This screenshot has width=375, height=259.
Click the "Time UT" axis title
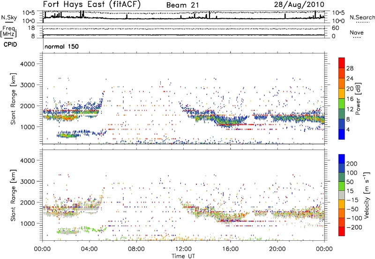click(183, 256)
